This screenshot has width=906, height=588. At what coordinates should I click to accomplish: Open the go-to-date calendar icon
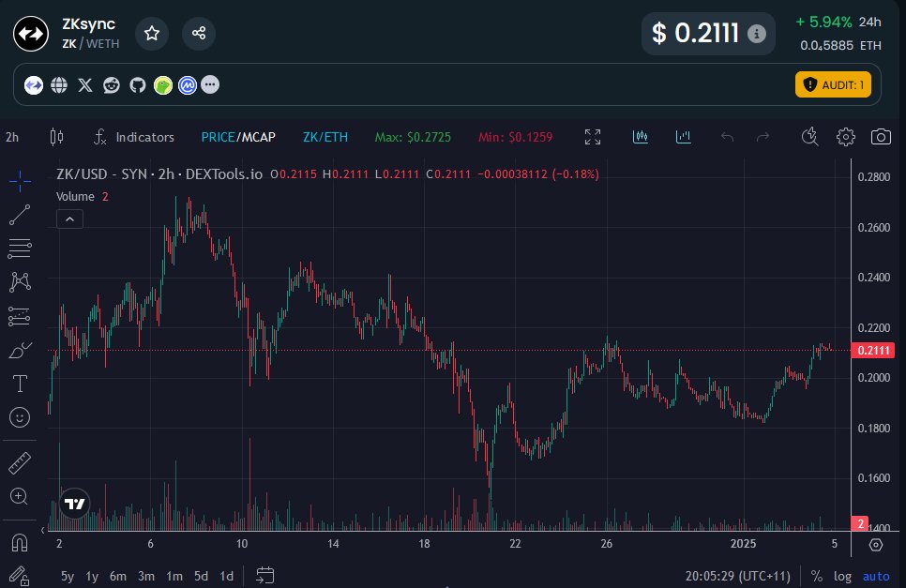pyautogui.click(x=265, y=575)
